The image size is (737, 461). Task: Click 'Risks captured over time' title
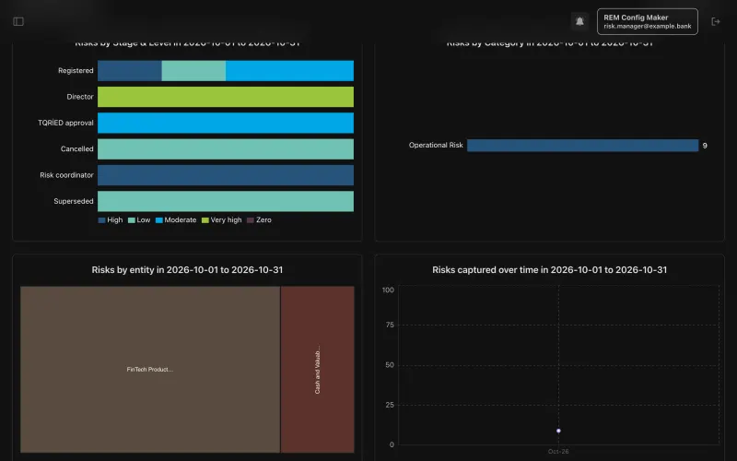[549, 270]
